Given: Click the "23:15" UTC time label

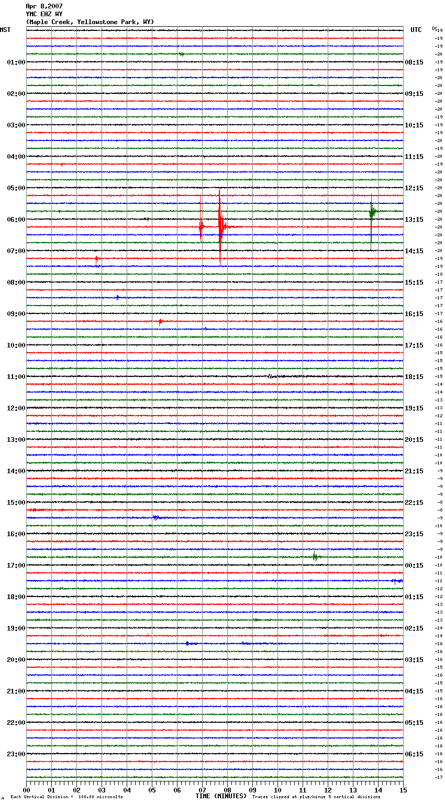Looking at the screenshot, I should point(414,534).
